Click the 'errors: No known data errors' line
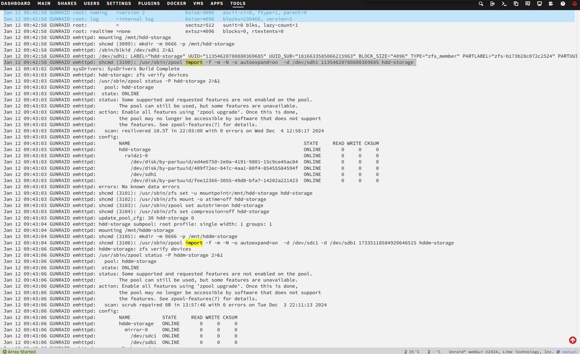Image resolution: width=580 pixels, height=354 pixels. (x=92, y=187)
